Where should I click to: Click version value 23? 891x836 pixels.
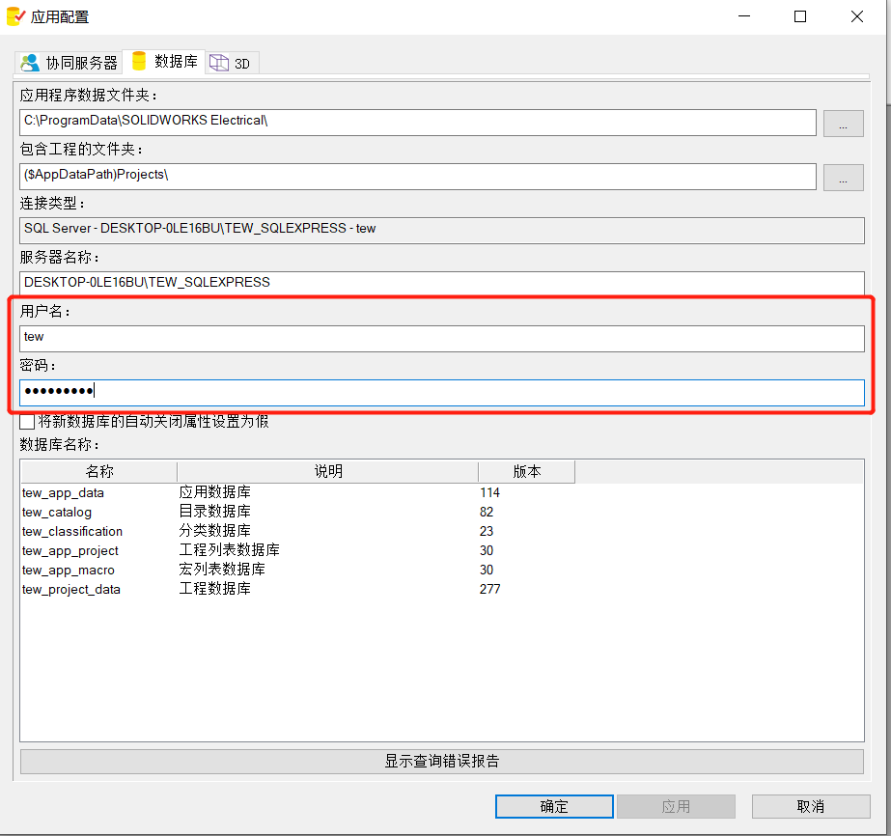coord(487,531)
